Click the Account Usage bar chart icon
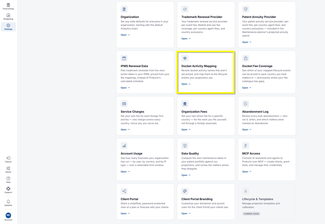Viewport: 325px width, 224px height. pos(124,146)
